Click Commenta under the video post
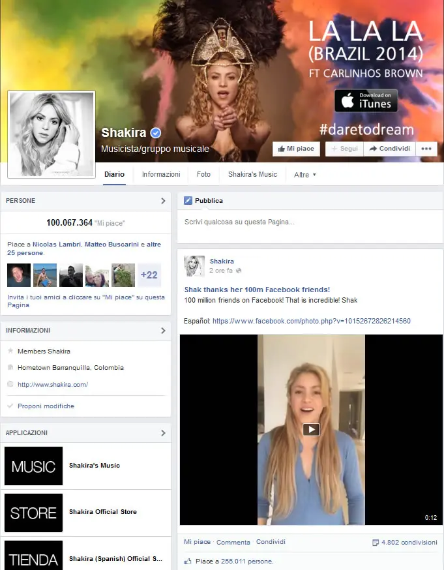444x570 pixels. point(233,543)
